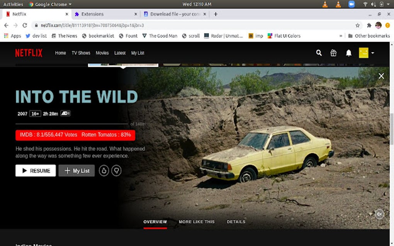Open the profile dropdown arrow
Screen dimensions: 394x246
[x=372, y=53]
